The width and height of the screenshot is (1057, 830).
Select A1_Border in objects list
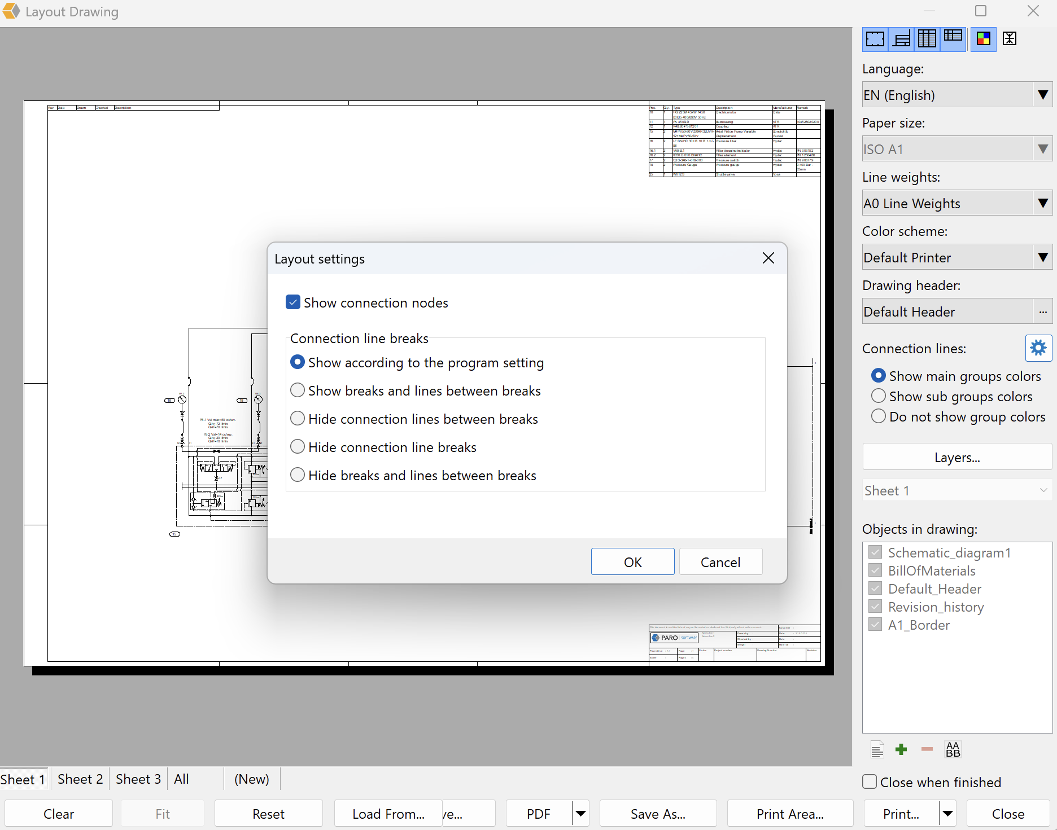coord(919,625)
